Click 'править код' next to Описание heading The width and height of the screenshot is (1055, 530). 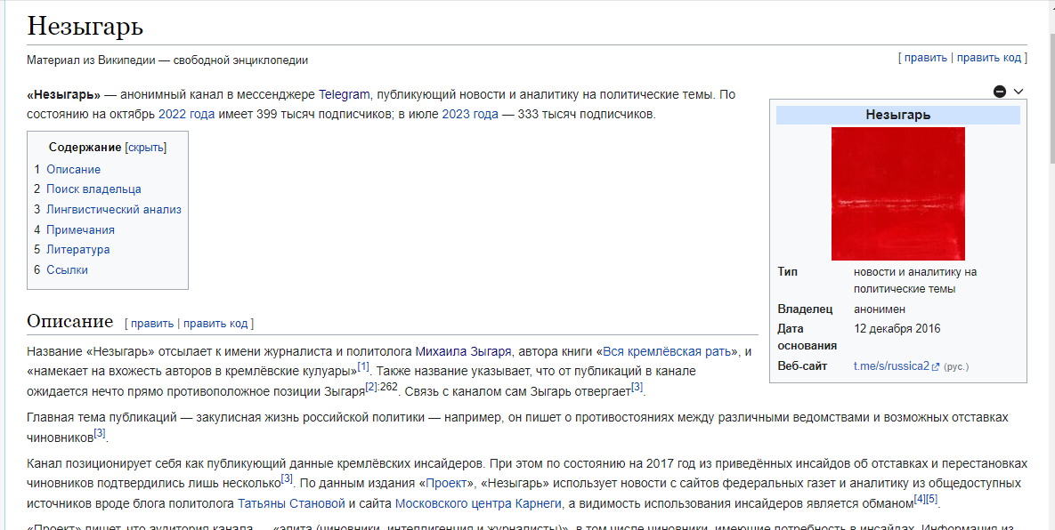(x=215, y=323)
